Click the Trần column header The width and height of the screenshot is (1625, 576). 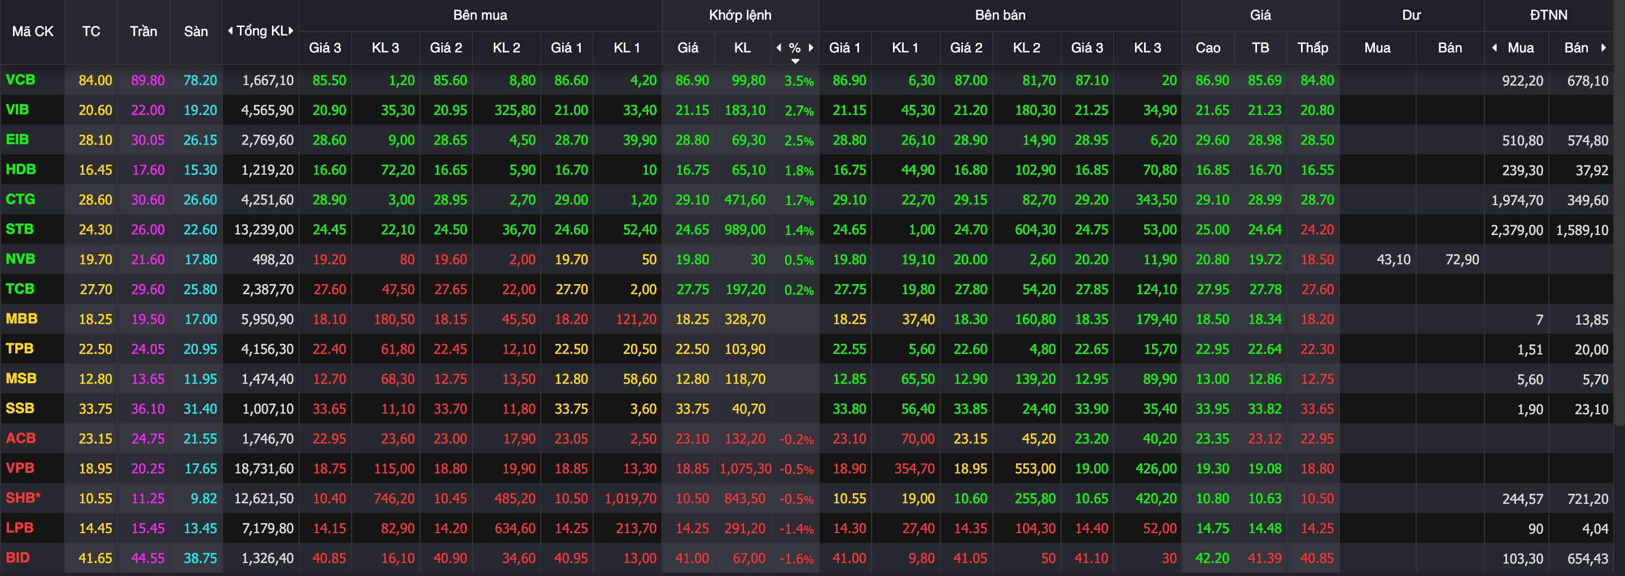pyautogui.click(x=143, y=32)
